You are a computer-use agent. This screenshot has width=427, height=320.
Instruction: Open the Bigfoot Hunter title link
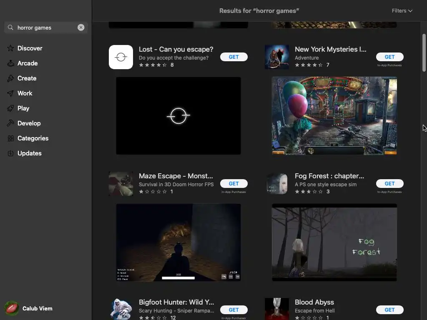tap(176, 302)
